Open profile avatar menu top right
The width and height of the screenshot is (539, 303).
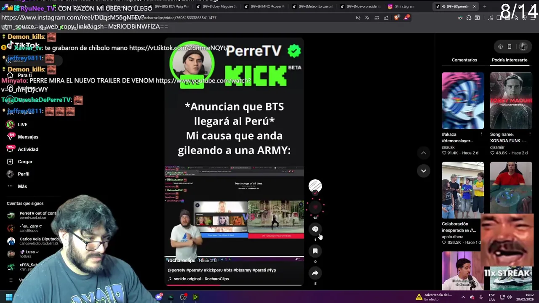(x=523, y=47)
